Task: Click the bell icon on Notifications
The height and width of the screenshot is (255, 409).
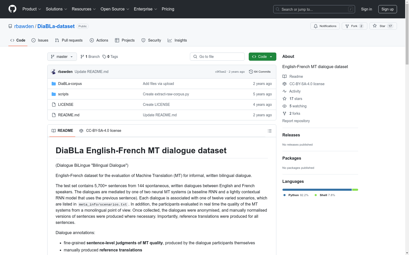Action: [316, 26]
